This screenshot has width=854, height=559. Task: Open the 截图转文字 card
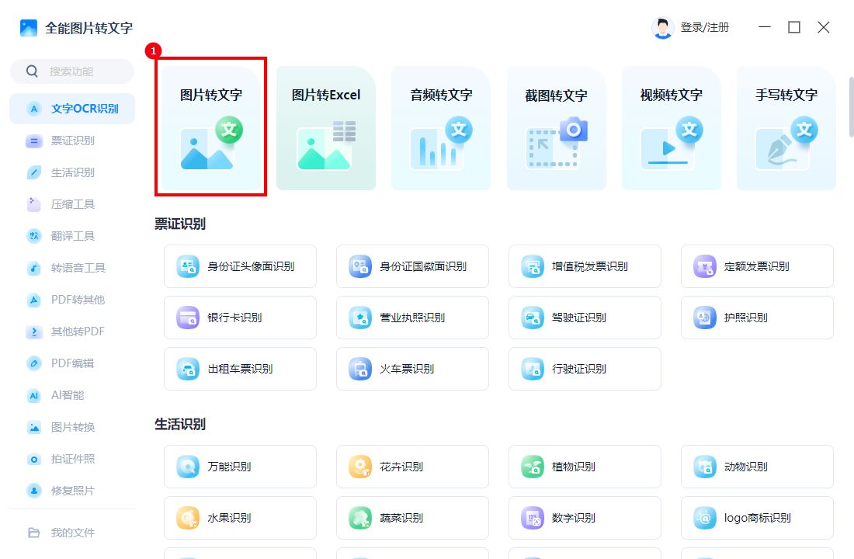[x=556, y=129]
